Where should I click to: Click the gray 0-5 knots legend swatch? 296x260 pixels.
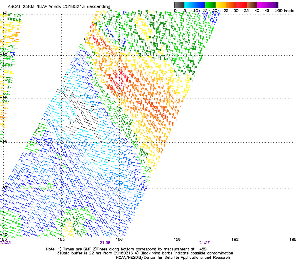coord(179,5)
